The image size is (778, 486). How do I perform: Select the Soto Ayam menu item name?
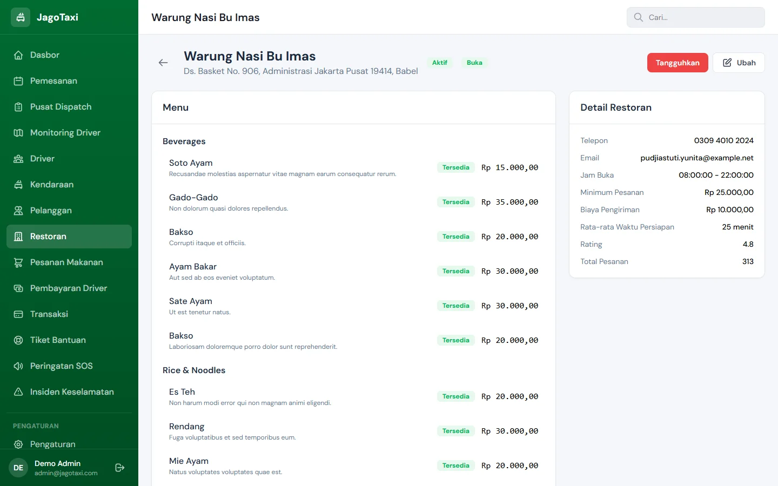191,163
